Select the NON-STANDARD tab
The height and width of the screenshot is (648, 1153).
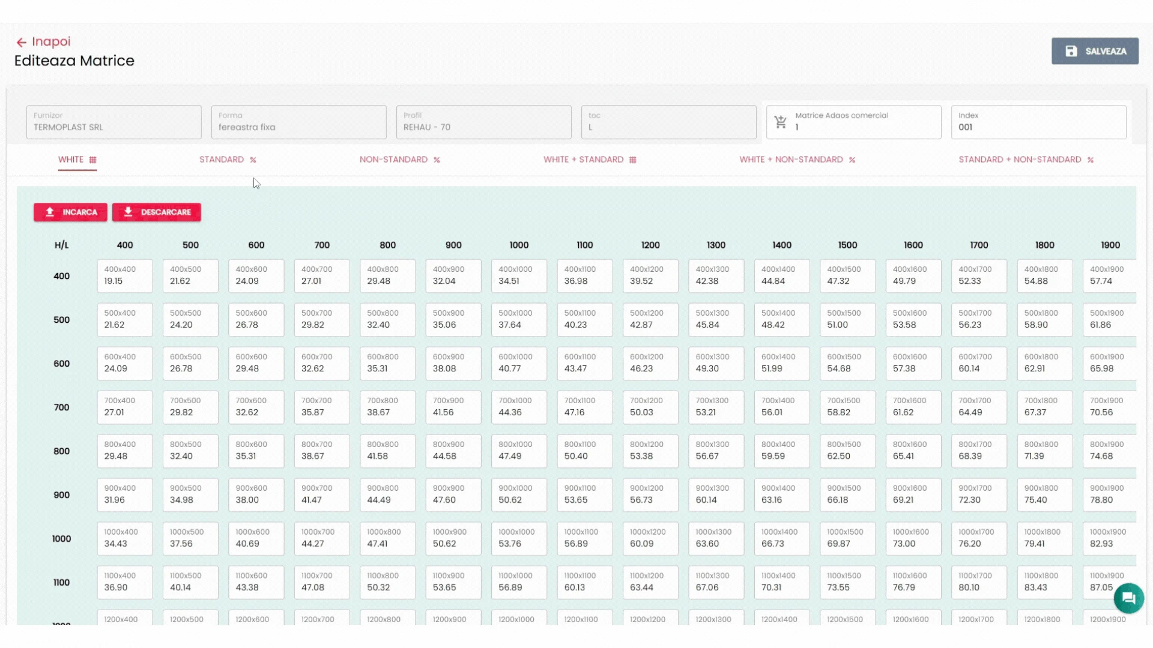point(400,160)
